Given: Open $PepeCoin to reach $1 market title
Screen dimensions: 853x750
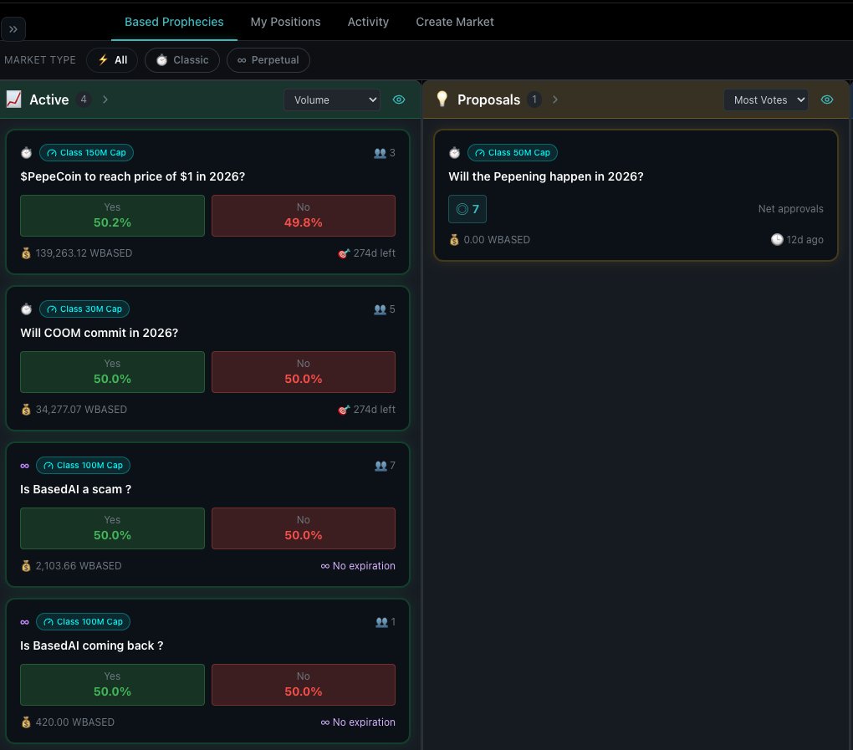Looking at the screenshot, I should [x=133, y=176].
